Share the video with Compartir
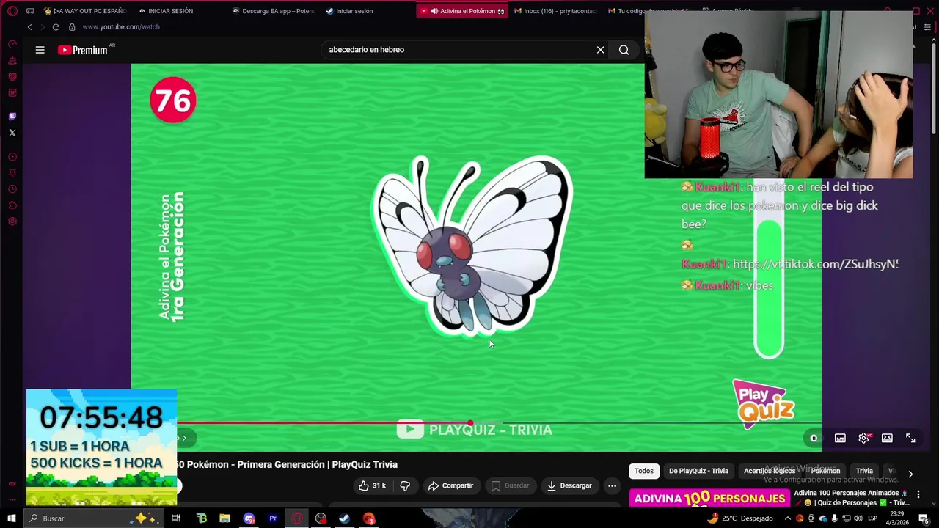Viewport: 939px width, 528px height. (450, 485)
